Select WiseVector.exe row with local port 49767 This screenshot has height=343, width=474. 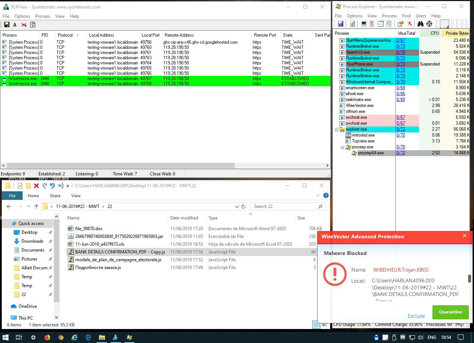[x=165, y=78]
